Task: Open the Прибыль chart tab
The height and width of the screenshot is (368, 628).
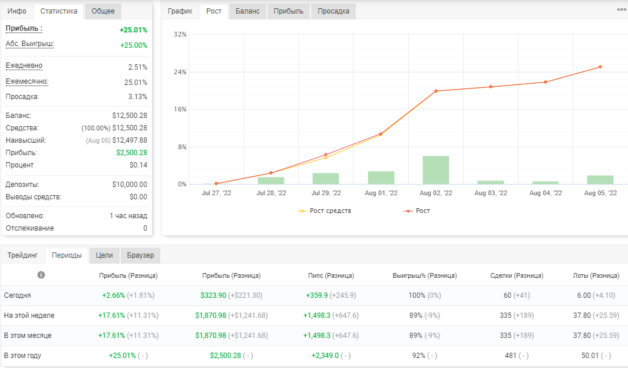Action: pos(288,11)
